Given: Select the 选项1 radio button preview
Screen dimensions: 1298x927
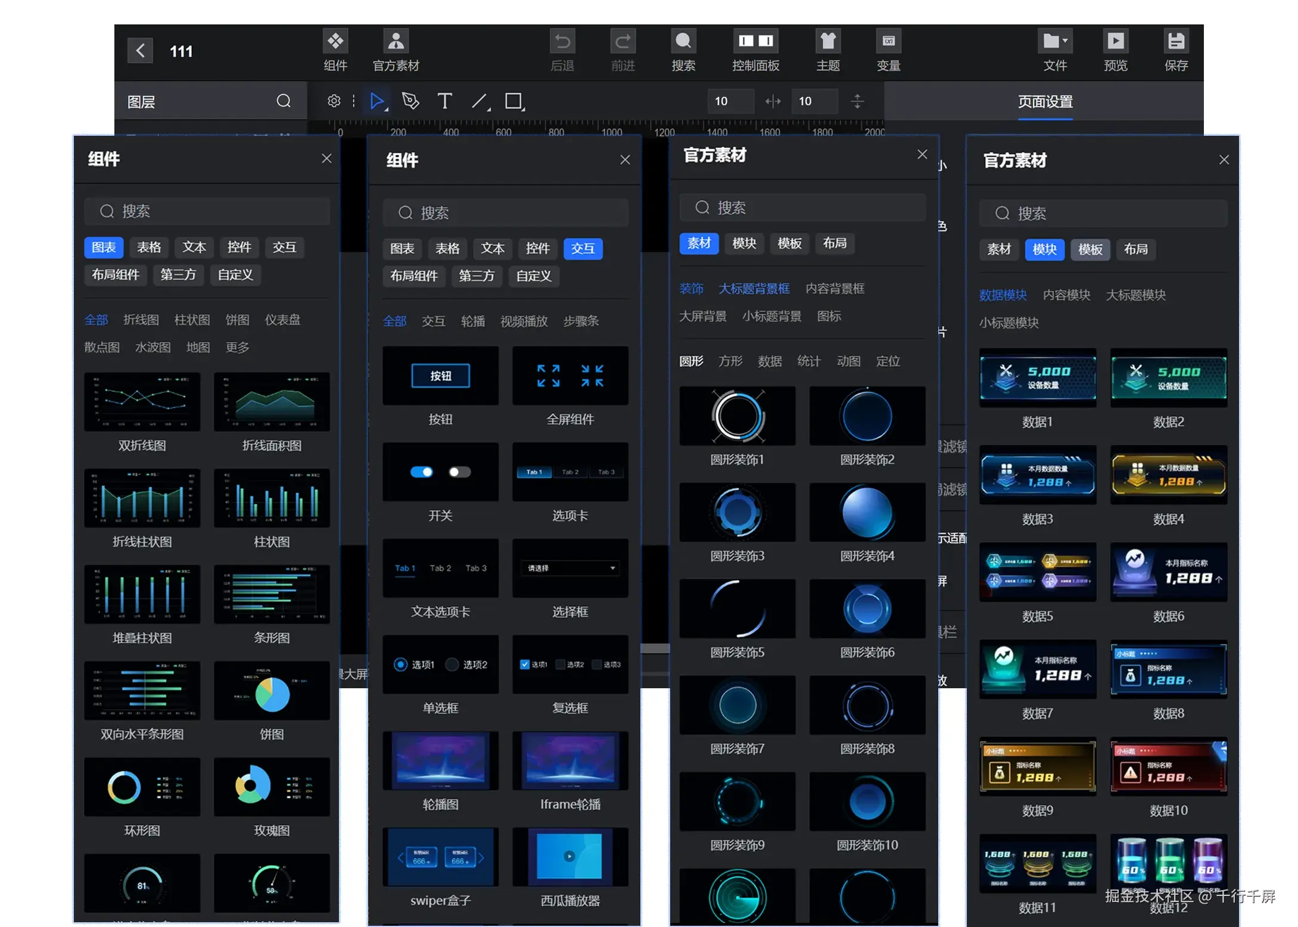Looking at the screenshot, I should point(401,664).
